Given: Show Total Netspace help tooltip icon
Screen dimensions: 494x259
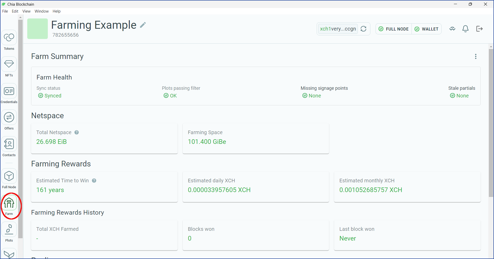Looking at the screenshot, I should click(77, 132).
